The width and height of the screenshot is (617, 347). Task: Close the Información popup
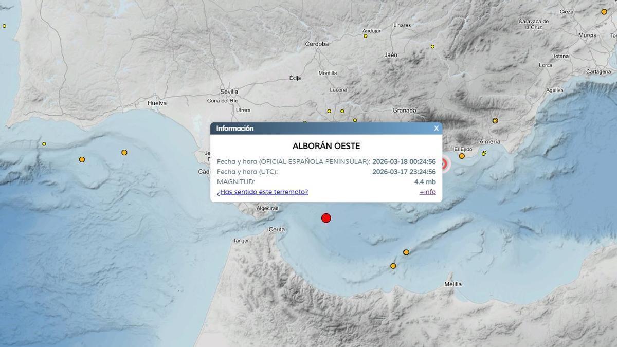pos(435,128)
